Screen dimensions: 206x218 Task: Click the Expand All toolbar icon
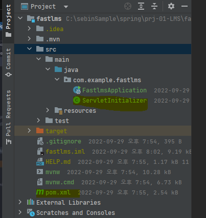tap(141, 6)
